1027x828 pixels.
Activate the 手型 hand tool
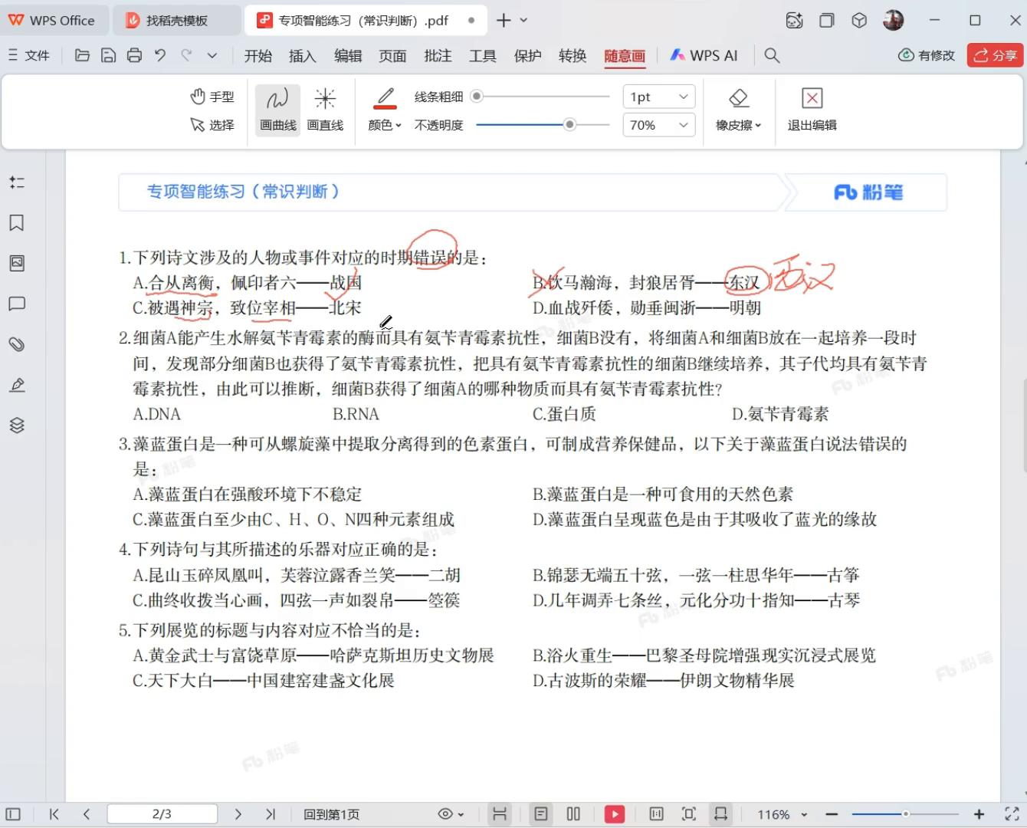tap(212, 96)
